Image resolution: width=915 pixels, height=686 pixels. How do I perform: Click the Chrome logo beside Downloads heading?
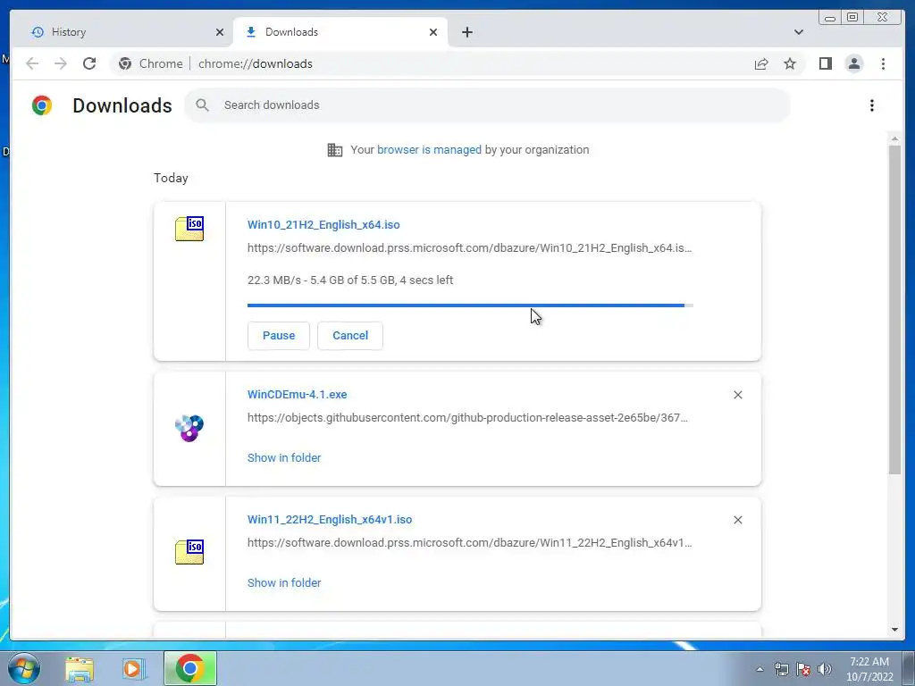[42, 105]
